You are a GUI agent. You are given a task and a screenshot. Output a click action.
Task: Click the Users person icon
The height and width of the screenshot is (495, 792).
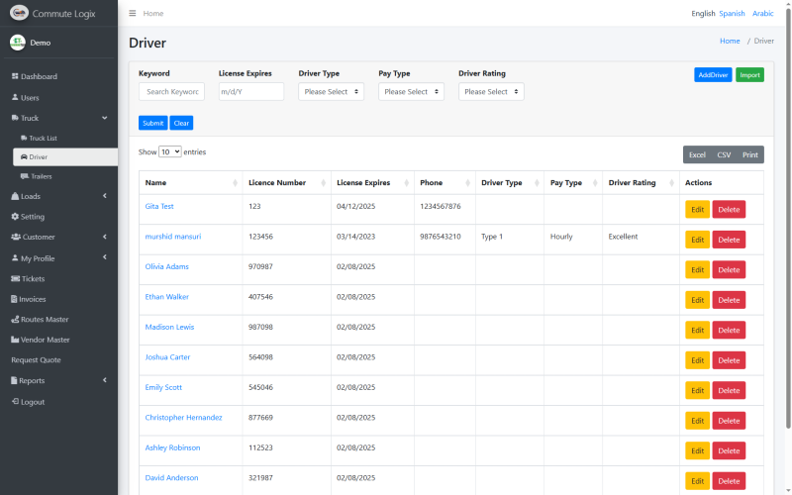coord(15,97)
